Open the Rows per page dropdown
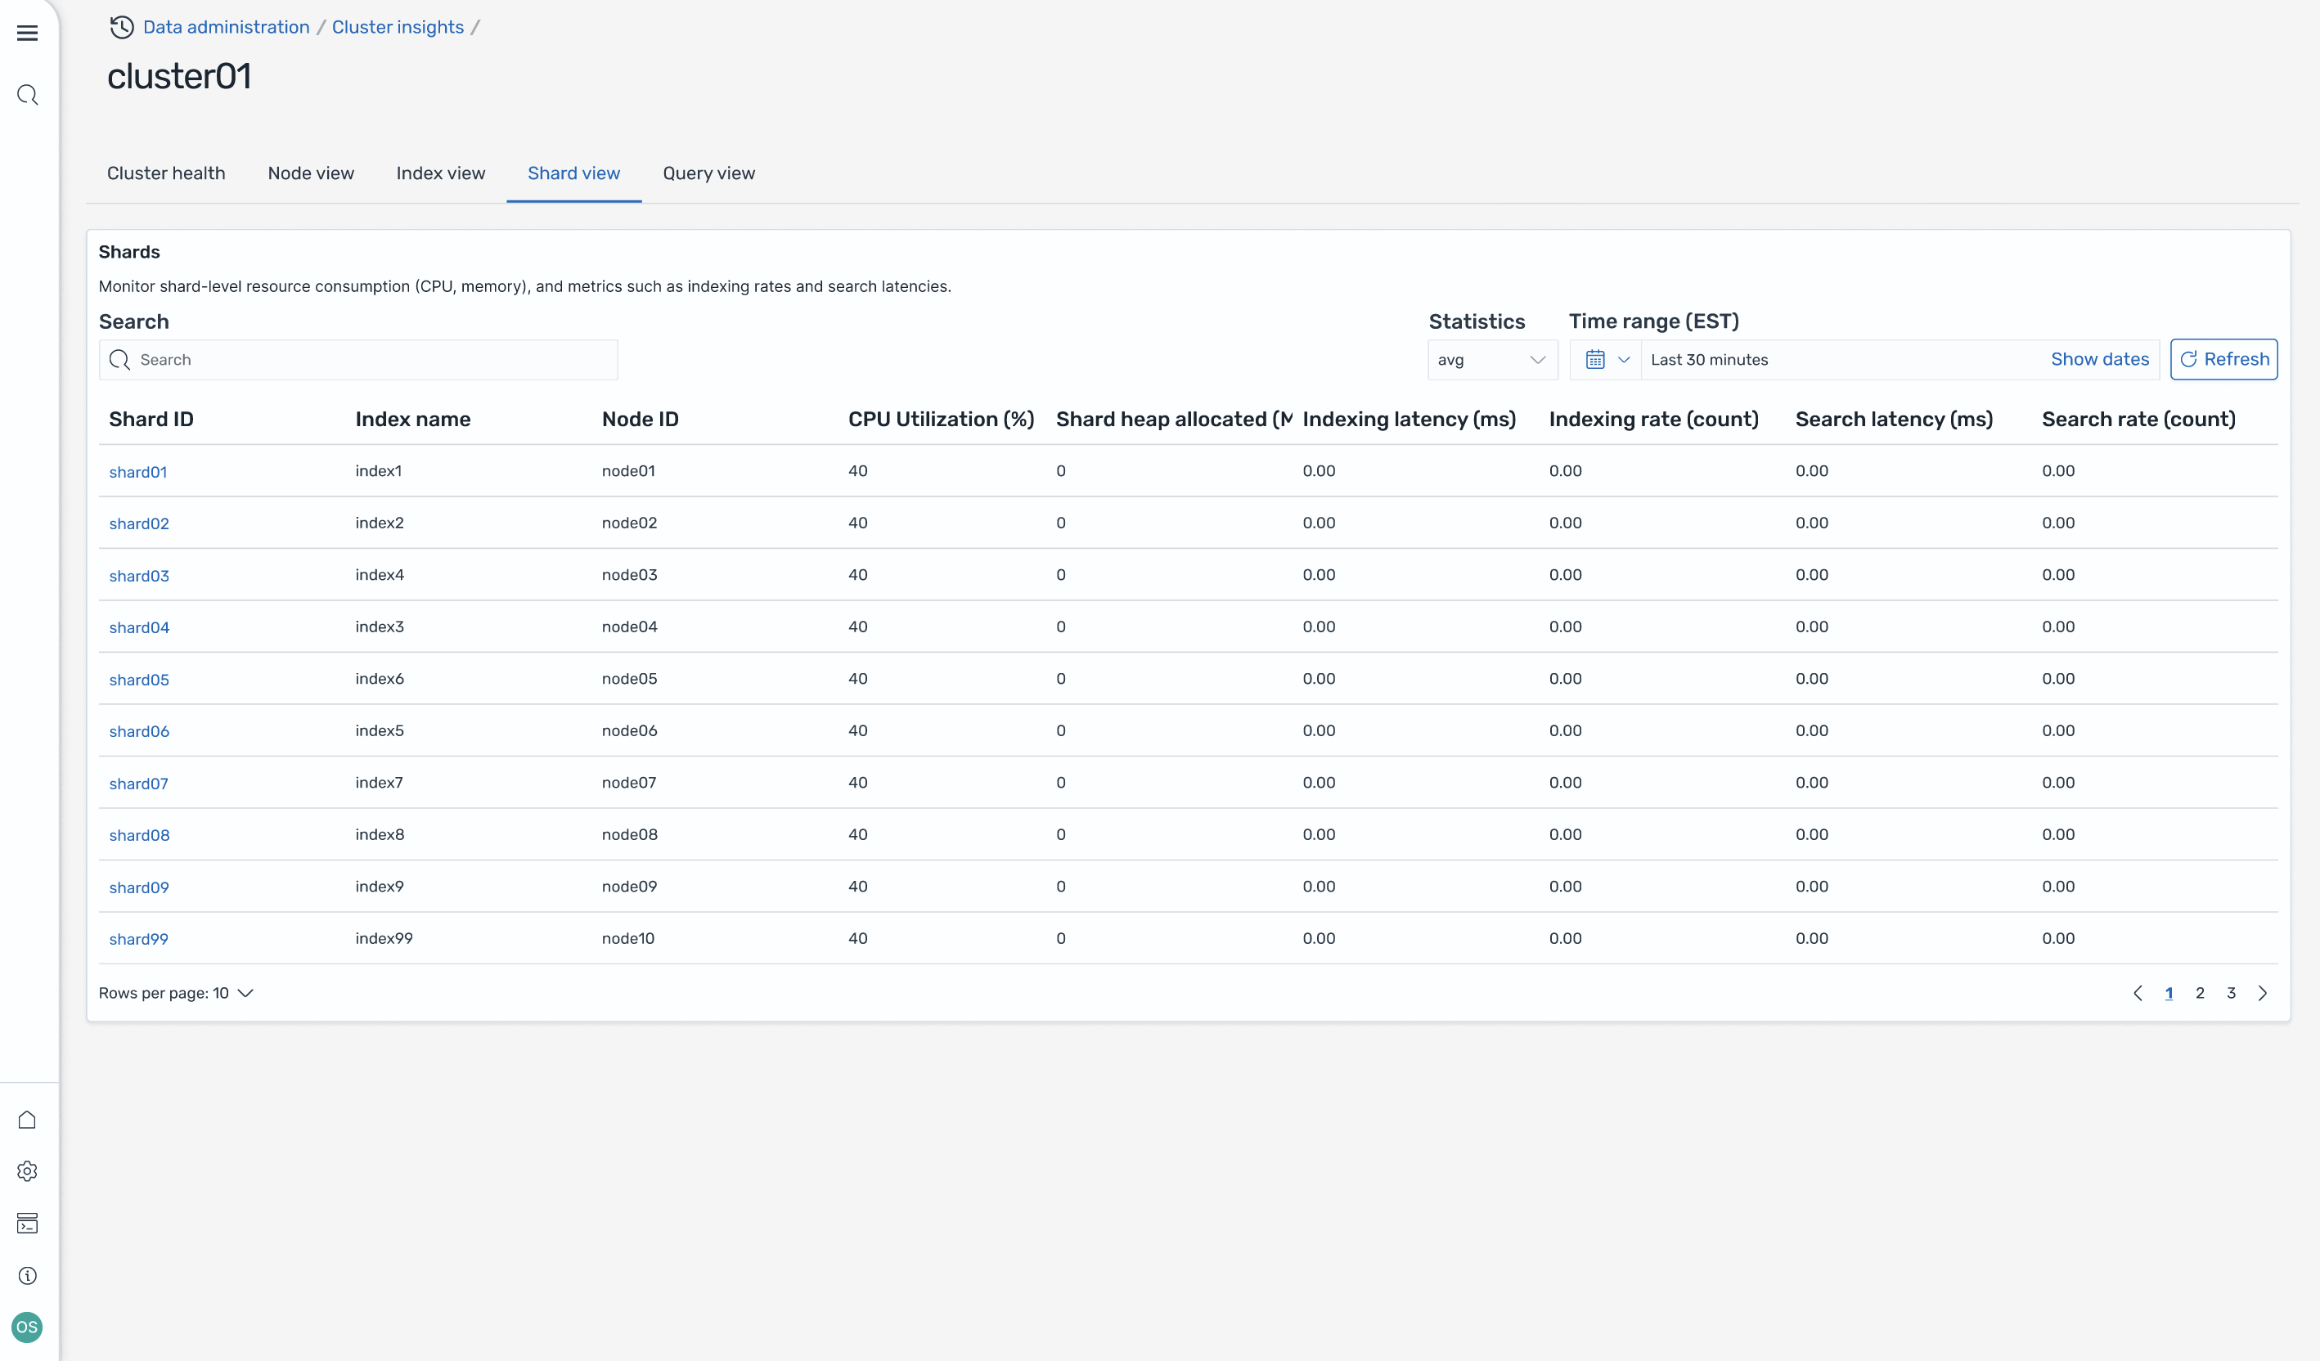 [176, 993]
